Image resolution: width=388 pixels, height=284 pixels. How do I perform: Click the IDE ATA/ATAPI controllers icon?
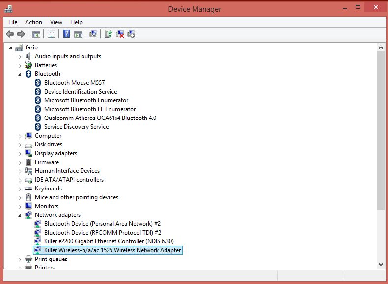point(28,180)
